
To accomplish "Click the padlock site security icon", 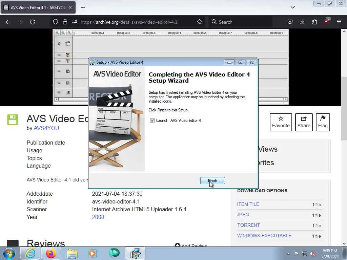I will click(65, 22).
